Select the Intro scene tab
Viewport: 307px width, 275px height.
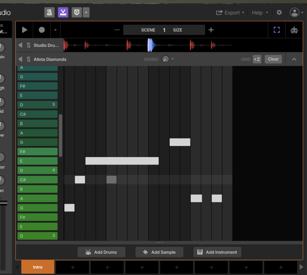pyautogui.click(x=38, y=267)
